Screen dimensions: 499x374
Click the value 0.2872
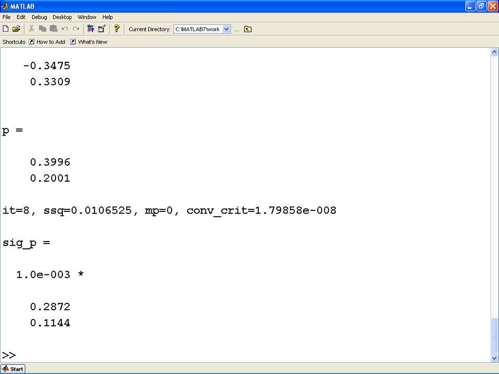(50, 306)
